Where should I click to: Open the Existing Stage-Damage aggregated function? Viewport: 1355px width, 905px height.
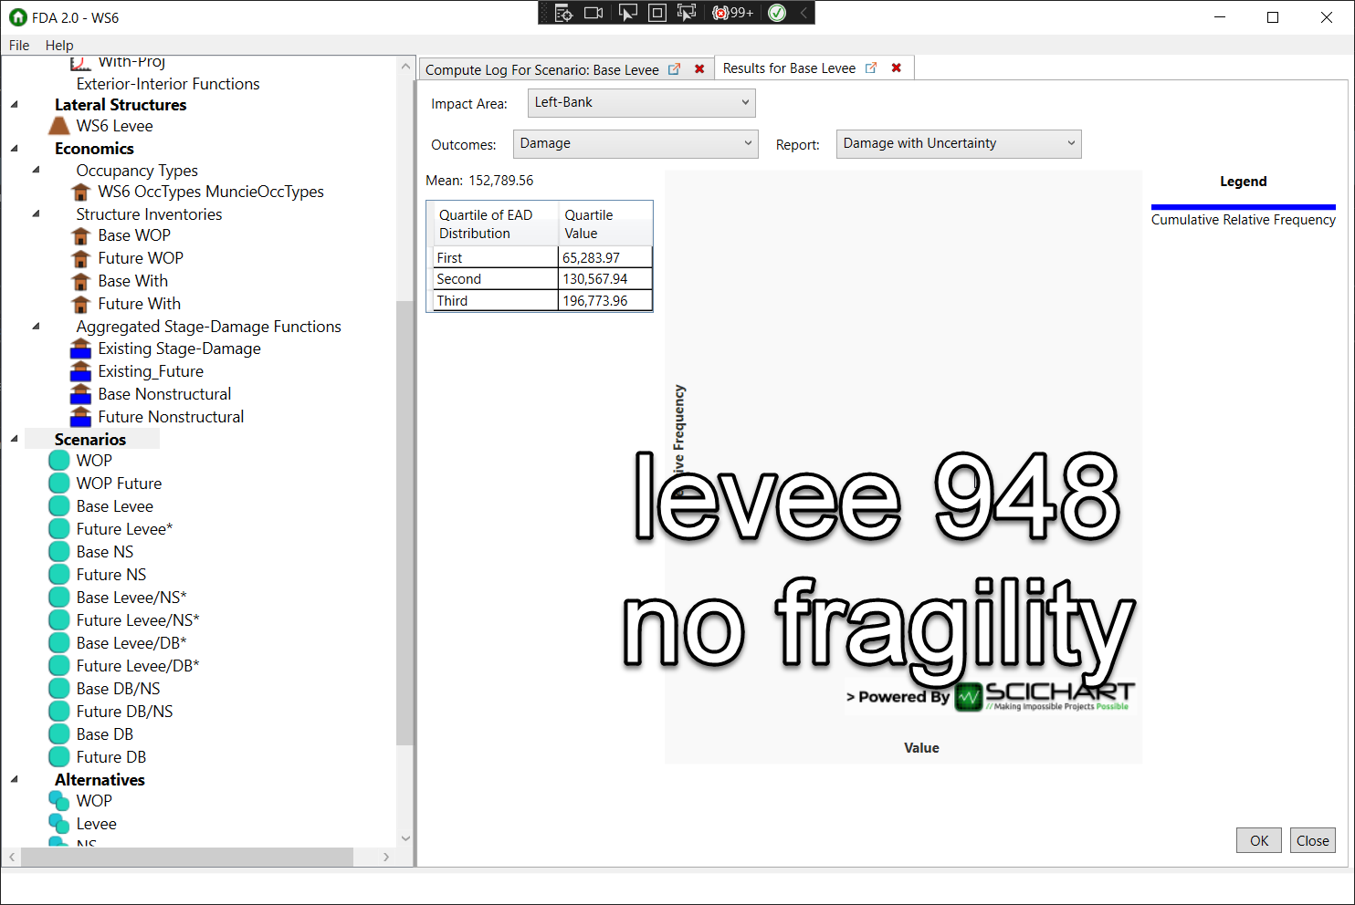pos(178,348)
